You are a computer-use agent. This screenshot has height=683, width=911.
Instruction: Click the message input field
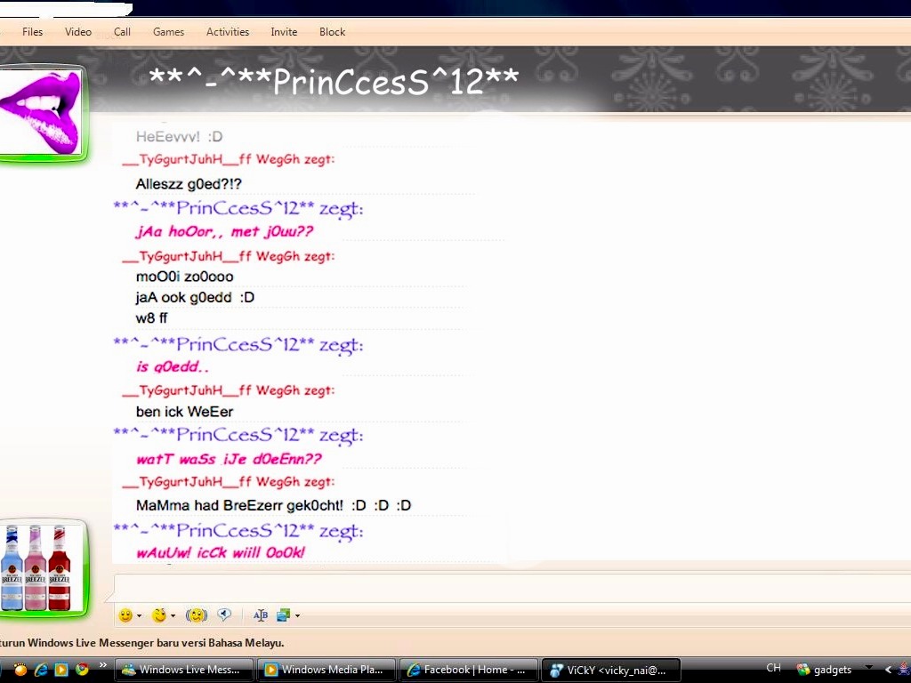click(507, 588)
